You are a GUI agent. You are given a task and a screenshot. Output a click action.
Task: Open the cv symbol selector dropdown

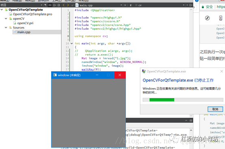click(x=184, y=5)
